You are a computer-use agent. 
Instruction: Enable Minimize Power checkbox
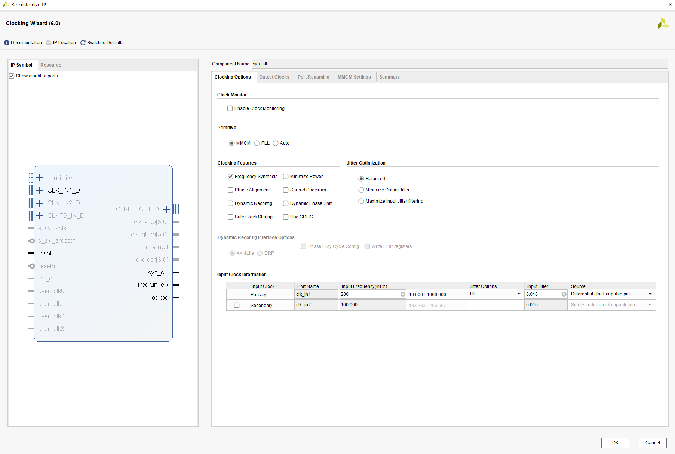tap(286, 177)
